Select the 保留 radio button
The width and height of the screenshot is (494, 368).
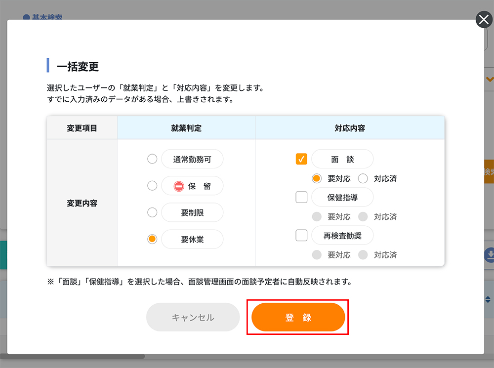[x=152, y=186]
